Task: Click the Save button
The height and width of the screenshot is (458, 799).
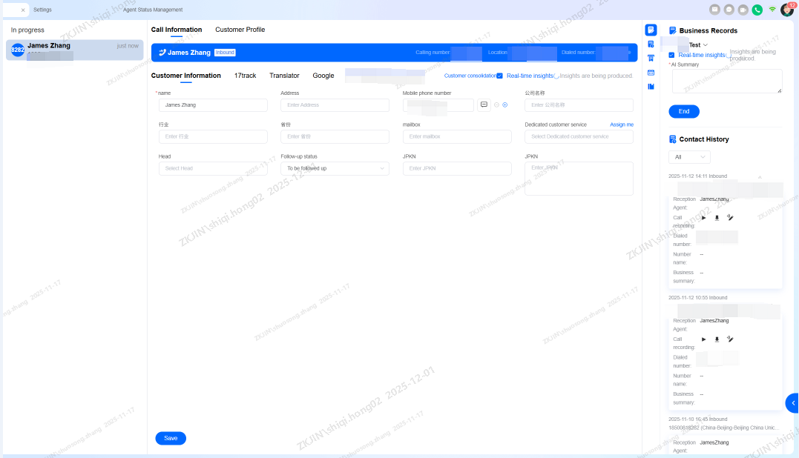Action: click(171, 438)
